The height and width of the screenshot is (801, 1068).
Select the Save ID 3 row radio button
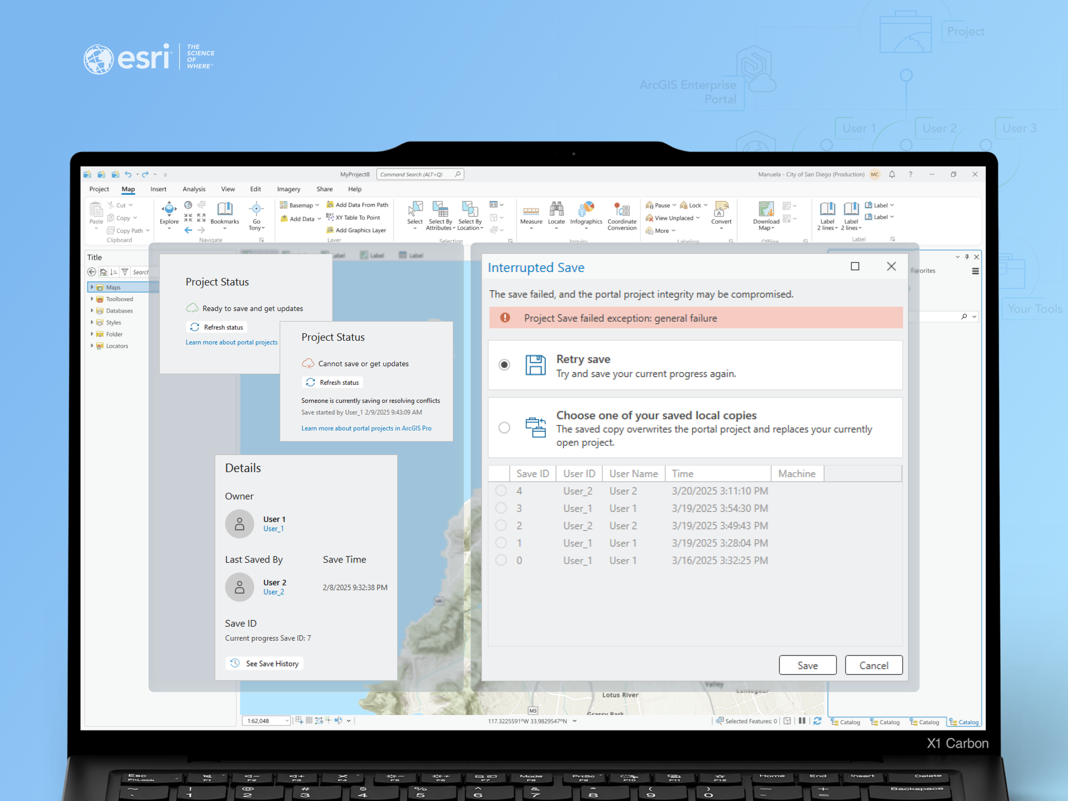tap(501, 508)
